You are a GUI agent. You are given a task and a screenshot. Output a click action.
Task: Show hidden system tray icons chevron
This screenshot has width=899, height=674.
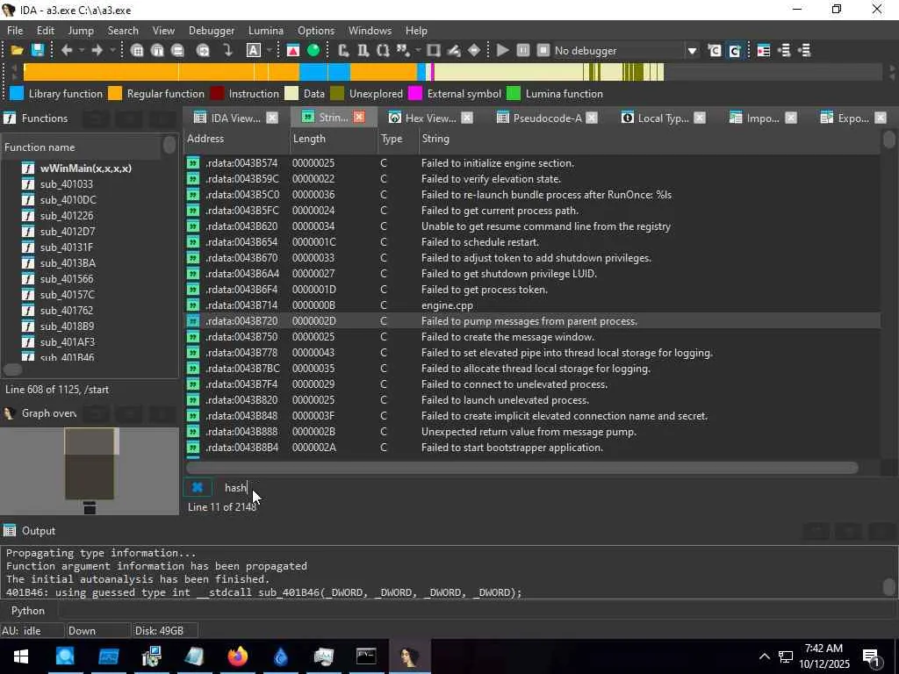[765, 656]
